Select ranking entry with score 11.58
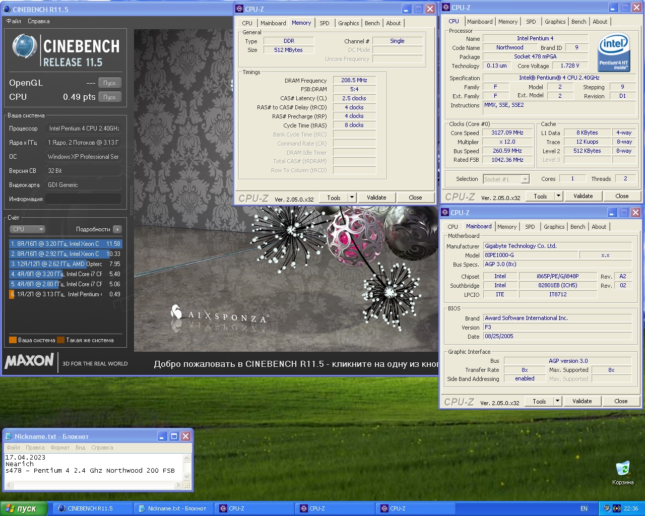 coord(66,244)
